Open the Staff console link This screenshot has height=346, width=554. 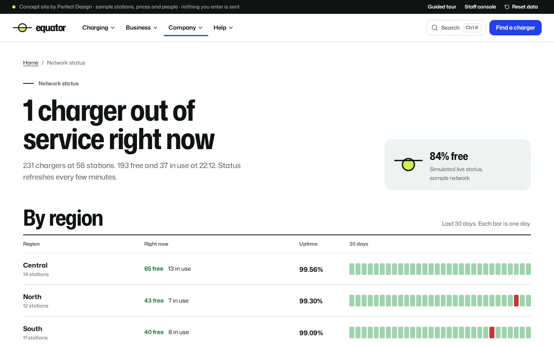pyautogui.click(x=480, y=7)
